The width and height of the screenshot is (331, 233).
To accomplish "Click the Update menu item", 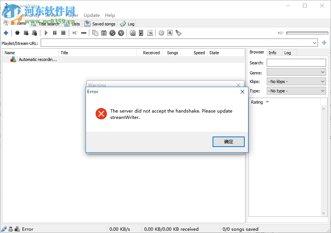I will [92, 15].
